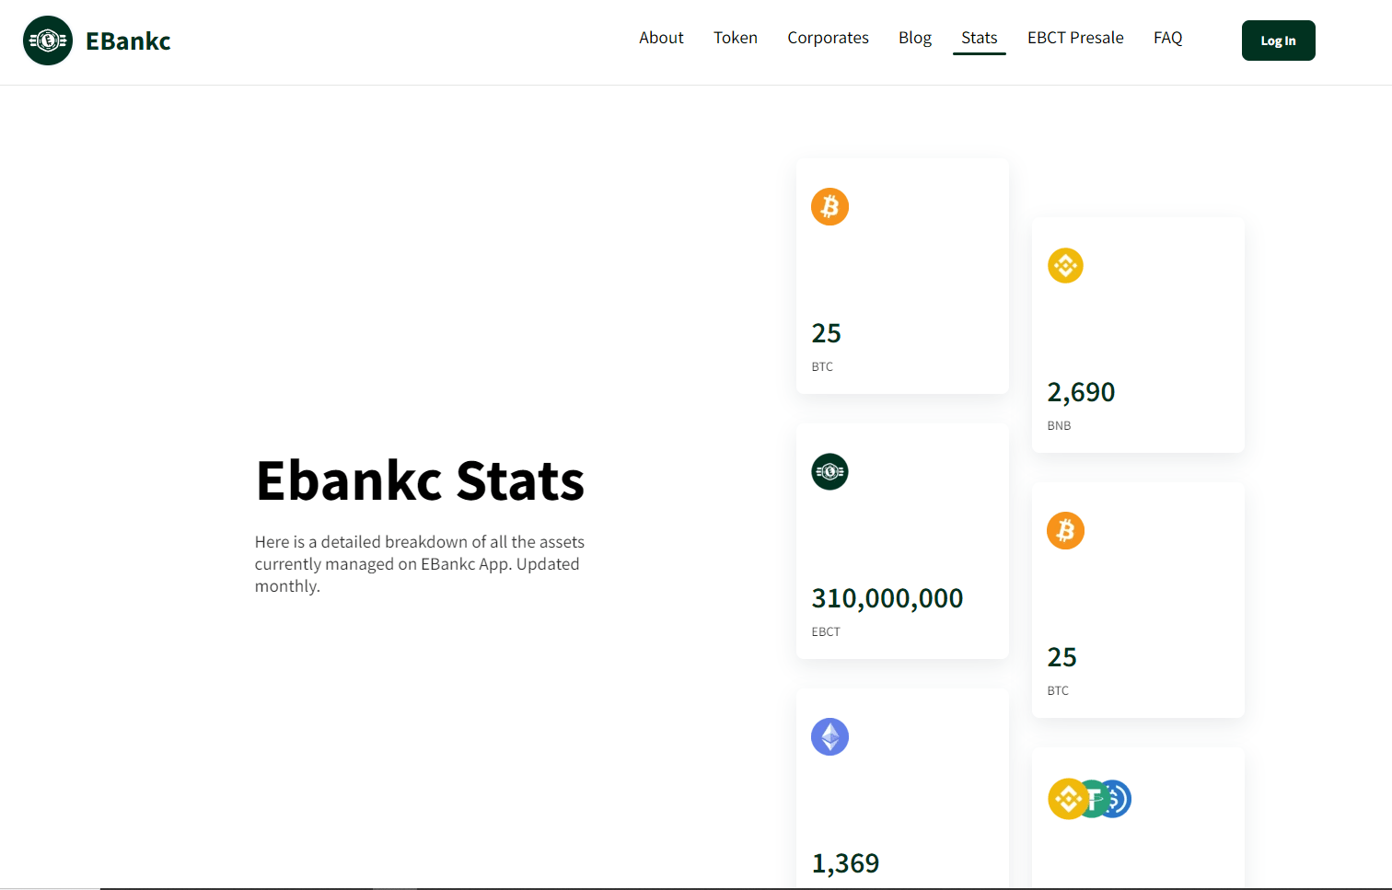This screenshot has width=1392, height=890.
Task: Click the EBCT label under 310,000,000
Action: click(826, 632)
